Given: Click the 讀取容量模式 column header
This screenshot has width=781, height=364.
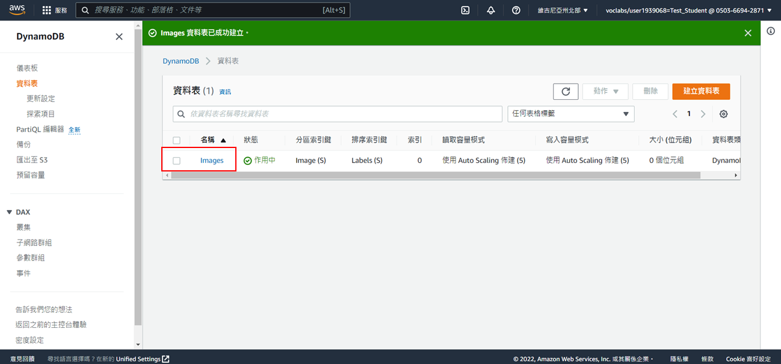Looking at the screenshot, I should 463,140.
